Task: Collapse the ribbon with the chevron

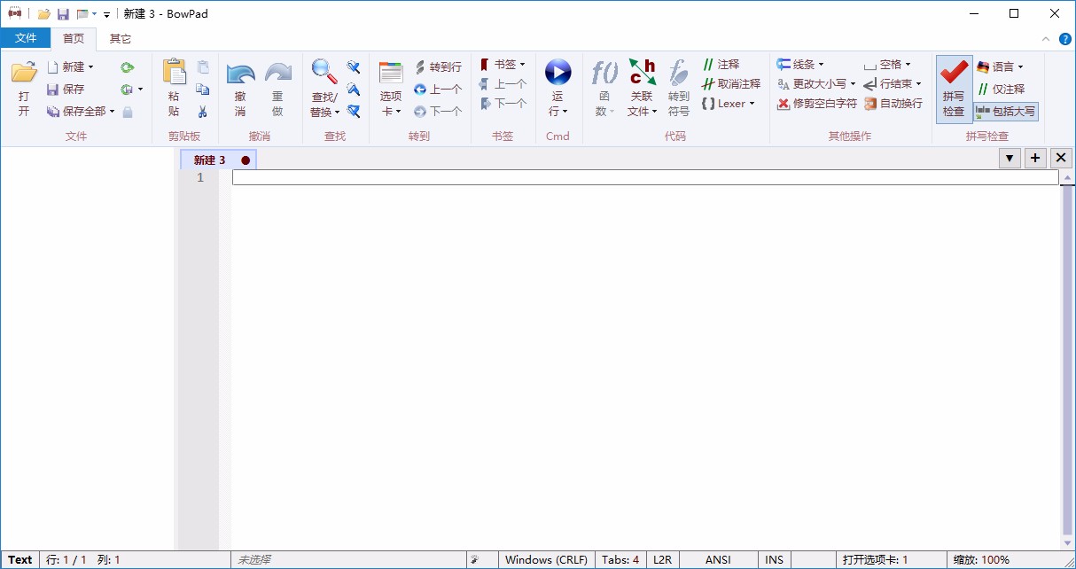Action: pos(1046,39)
